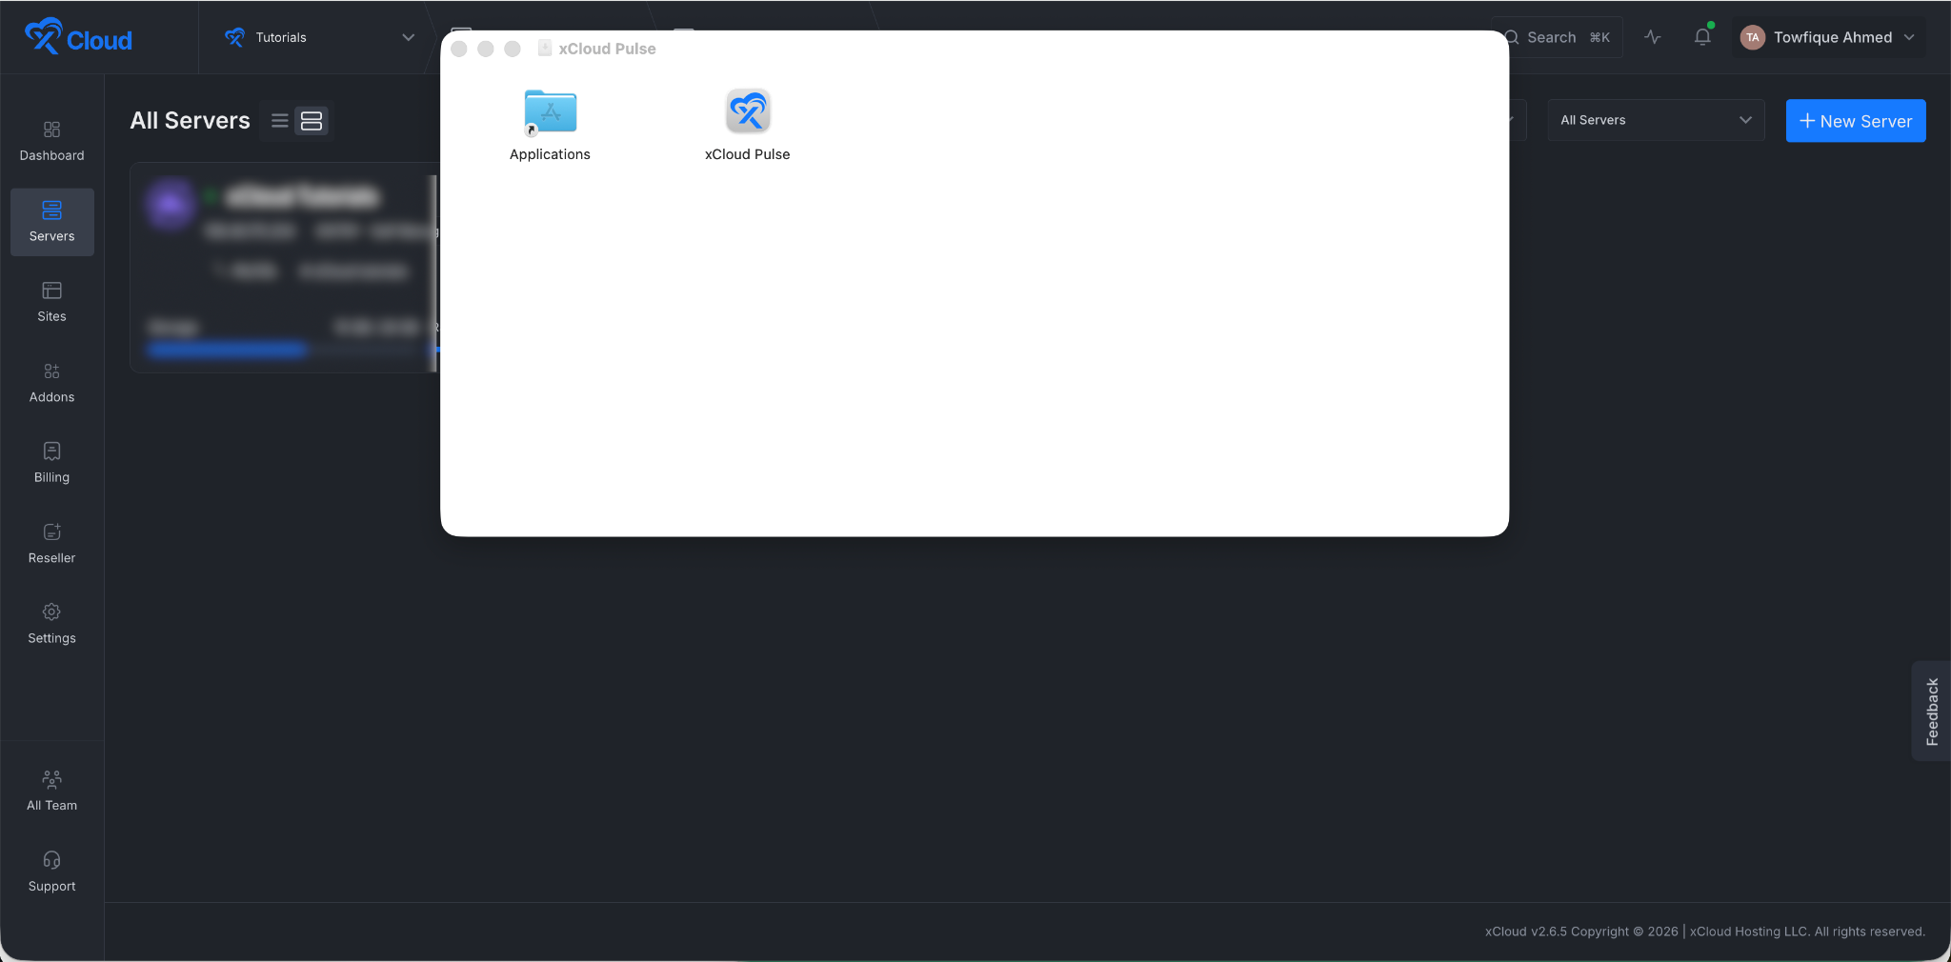Click the blurred server card
This screenshot has height=962, width=1951.
[284, 267]
